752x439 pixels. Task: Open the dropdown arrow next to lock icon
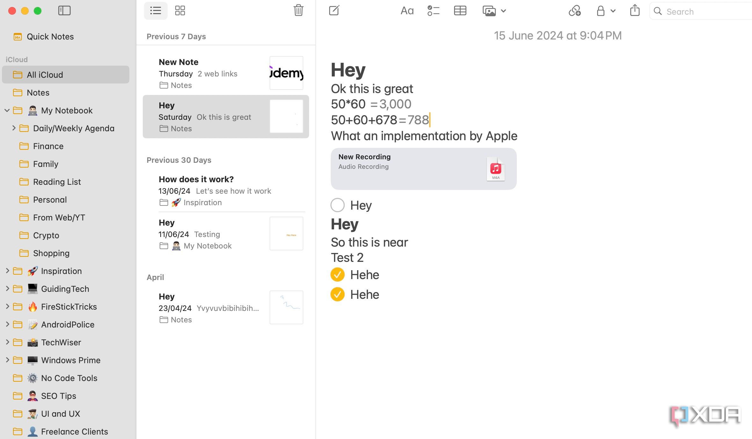[x=613, y=11]
